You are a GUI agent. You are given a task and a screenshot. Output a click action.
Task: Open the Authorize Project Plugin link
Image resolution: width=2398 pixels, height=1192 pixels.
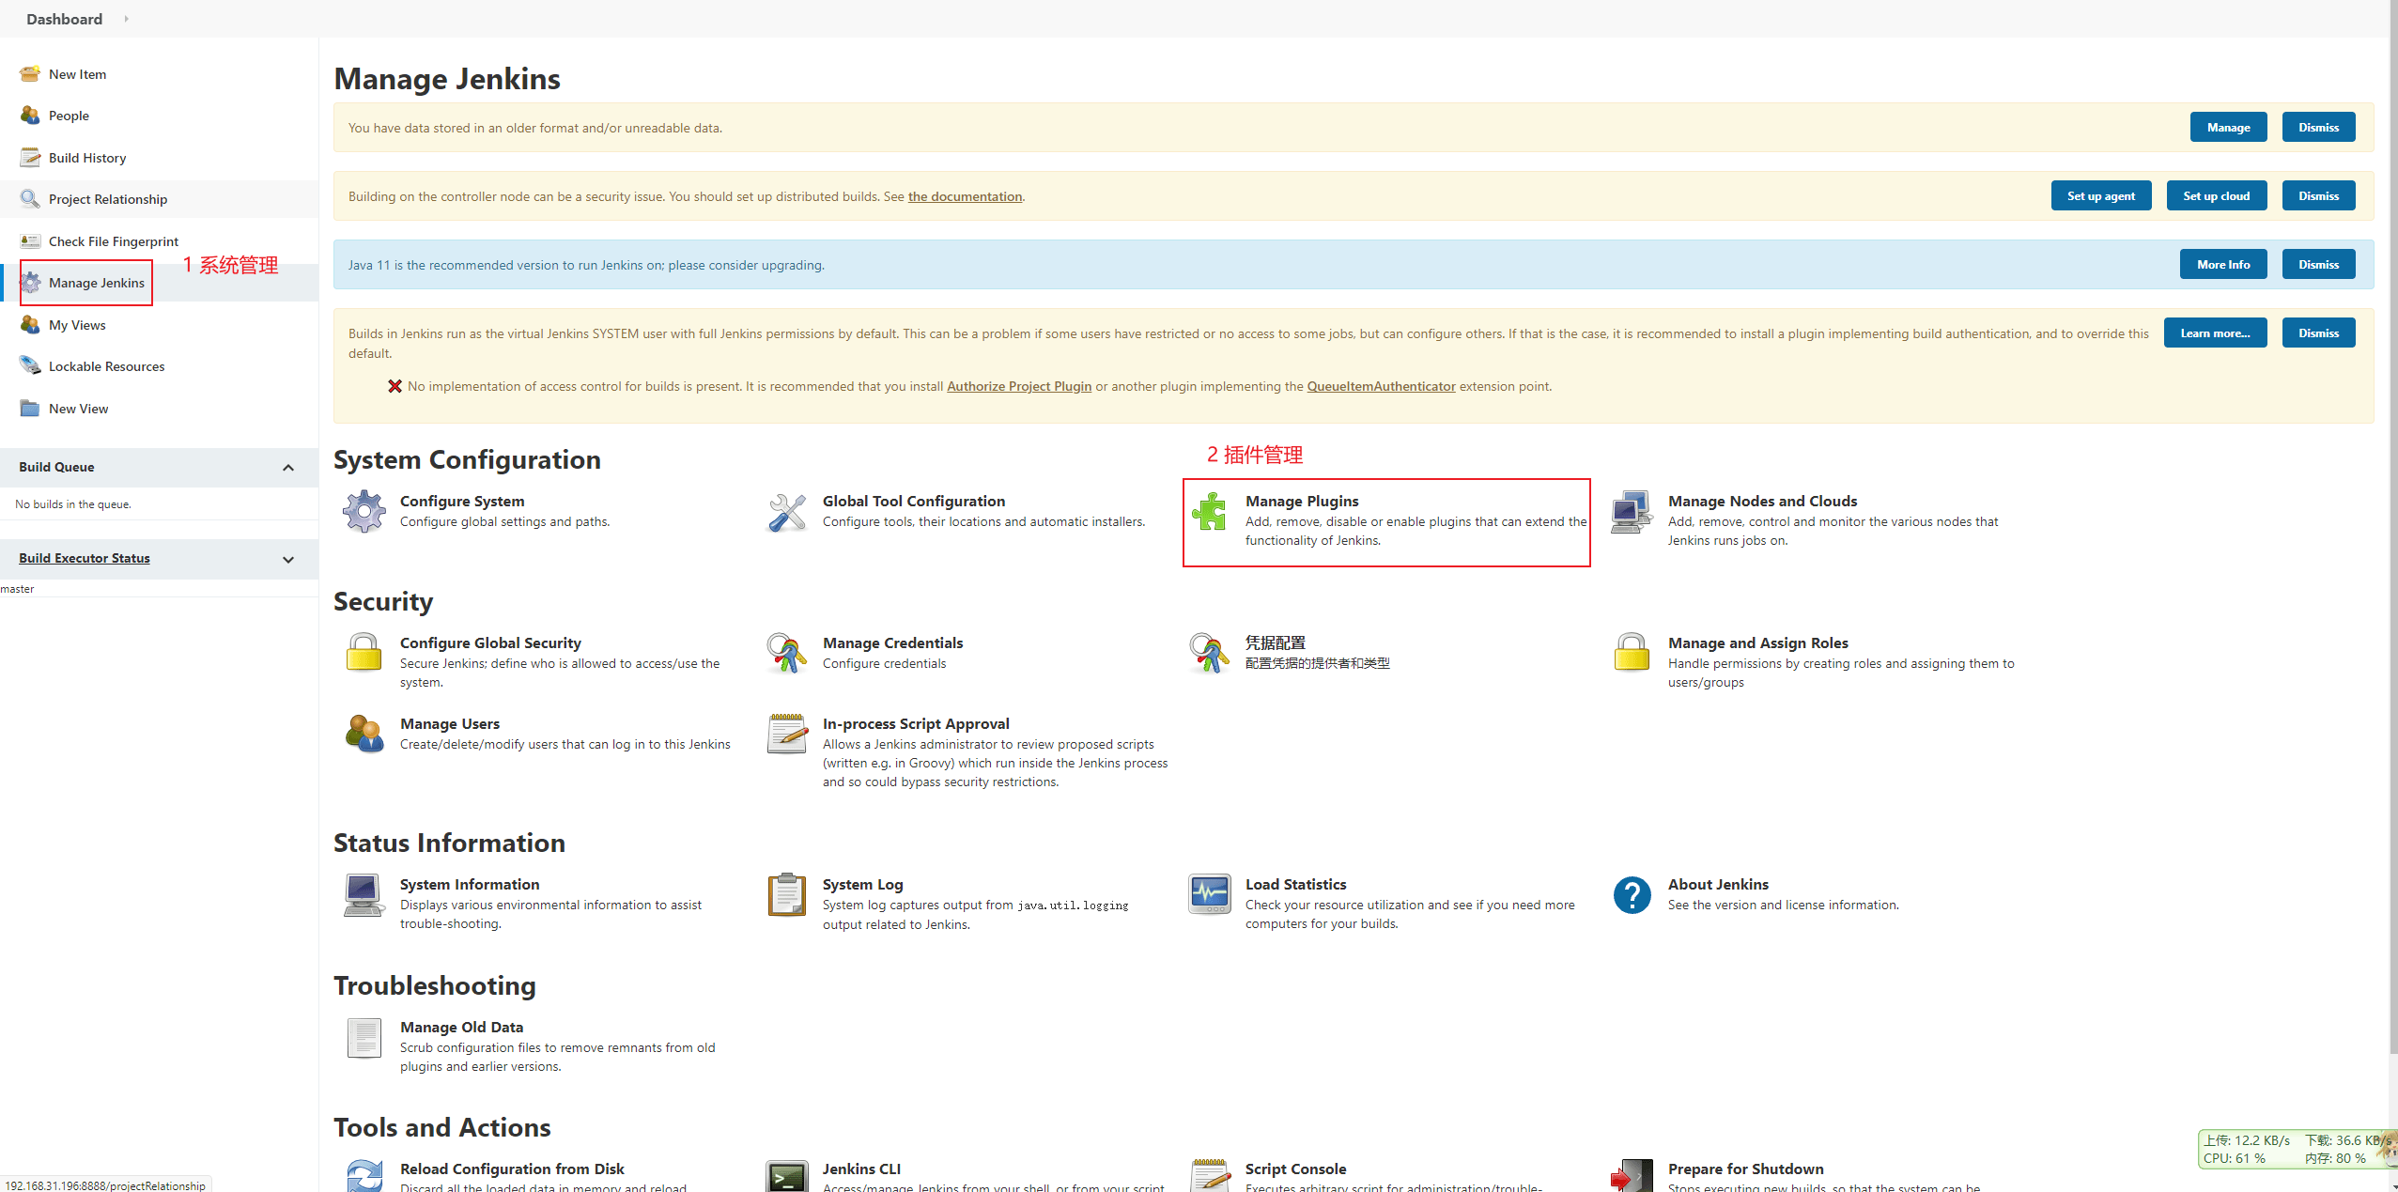[x=1019, y=386]
